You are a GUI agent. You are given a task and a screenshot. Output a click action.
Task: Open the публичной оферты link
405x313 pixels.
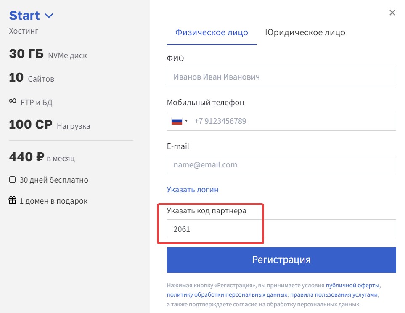point(352,285)
